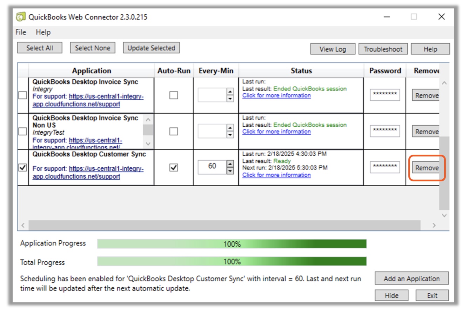
Task: Click the Select None button
Action: click(x=93, y=48)
